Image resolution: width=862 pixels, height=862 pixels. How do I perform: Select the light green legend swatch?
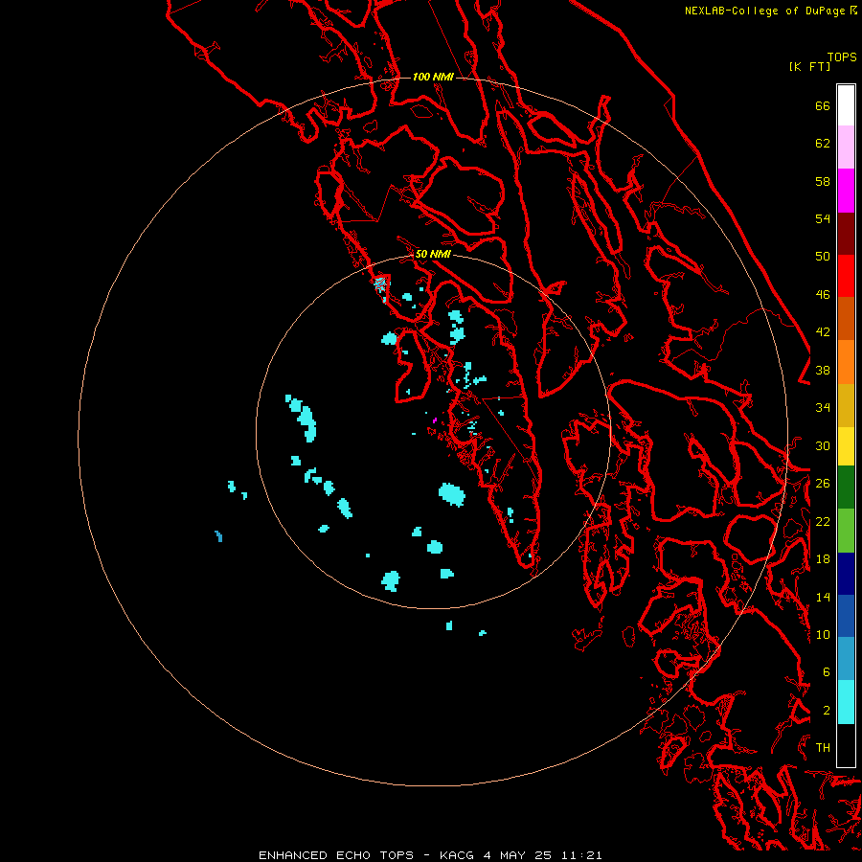(846, 531)
